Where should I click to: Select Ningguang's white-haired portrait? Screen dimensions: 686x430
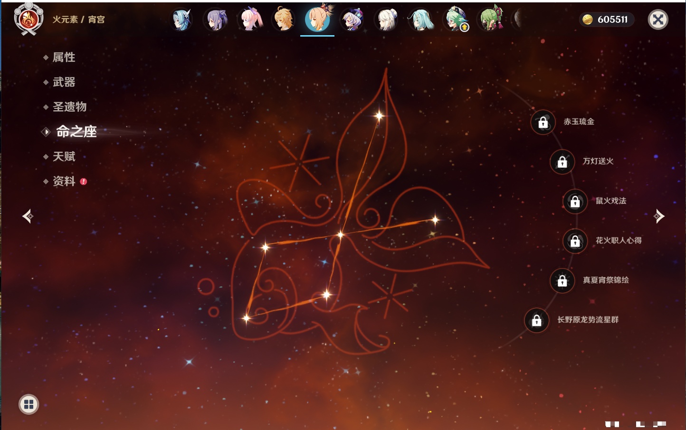[x=387, y=19]
